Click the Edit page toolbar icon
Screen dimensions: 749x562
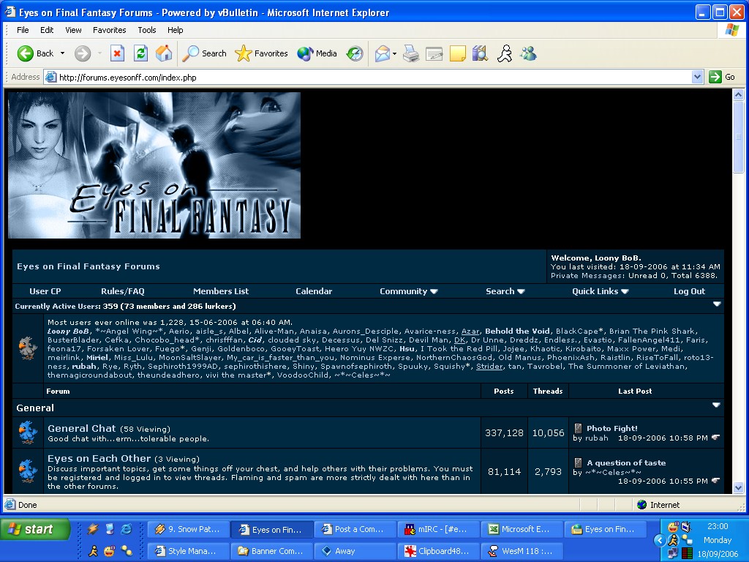pyautogui.click(x=434, y=53)
